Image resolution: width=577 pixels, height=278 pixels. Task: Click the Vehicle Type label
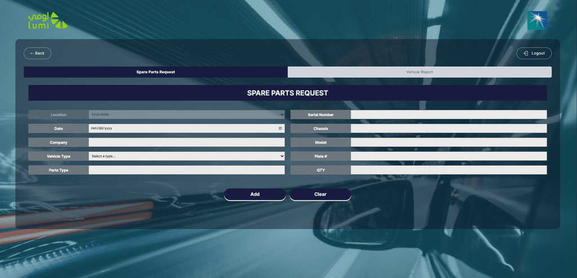59,156
